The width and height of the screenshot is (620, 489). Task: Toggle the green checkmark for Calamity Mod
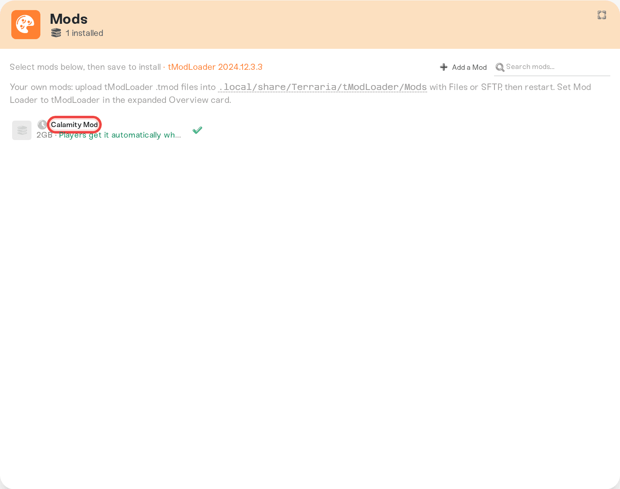[x=197, y=130]
